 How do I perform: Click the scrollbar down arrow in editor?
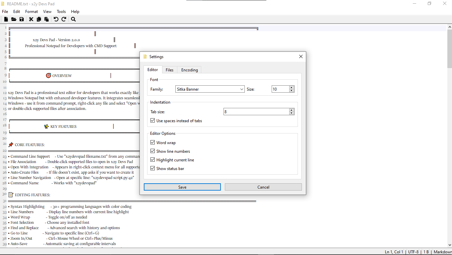click(x=450, y=245)
